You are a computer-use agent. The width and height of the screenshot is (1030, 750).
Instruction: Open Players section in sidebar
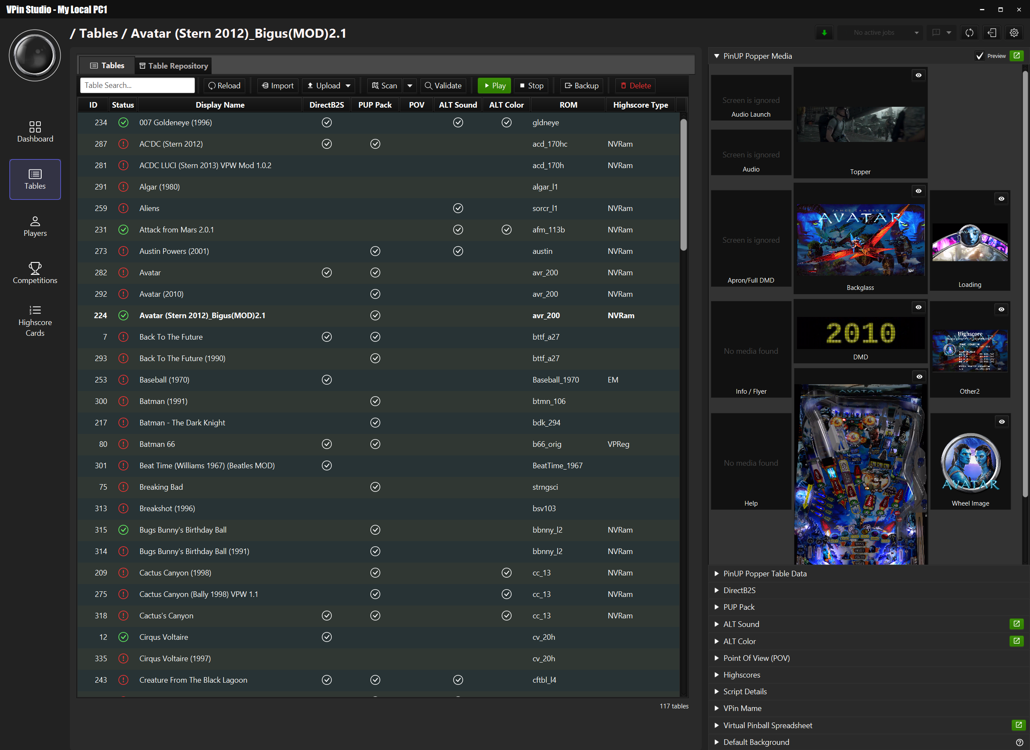pyautogui.click(x=35, y=226)
